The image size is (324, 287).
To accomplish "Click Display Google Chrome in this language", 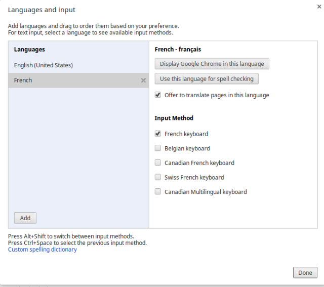I will pos(212,64).
